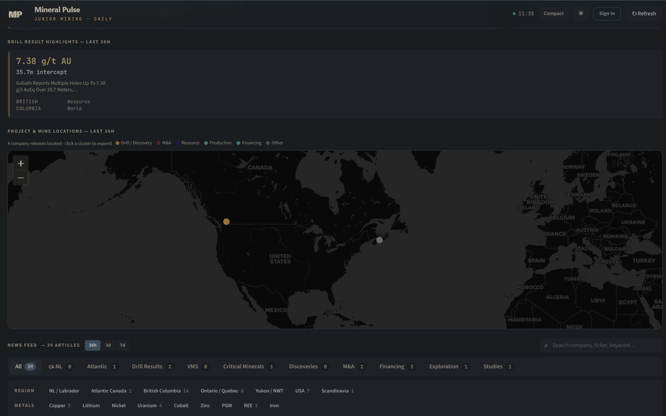The image size is (666, 416).
Task: Open the Critical Minerals tab
Action: (x=249, y=366)
